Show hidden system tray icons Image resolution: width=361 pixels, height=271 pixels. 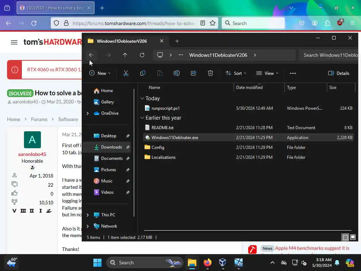click(273, 263)
